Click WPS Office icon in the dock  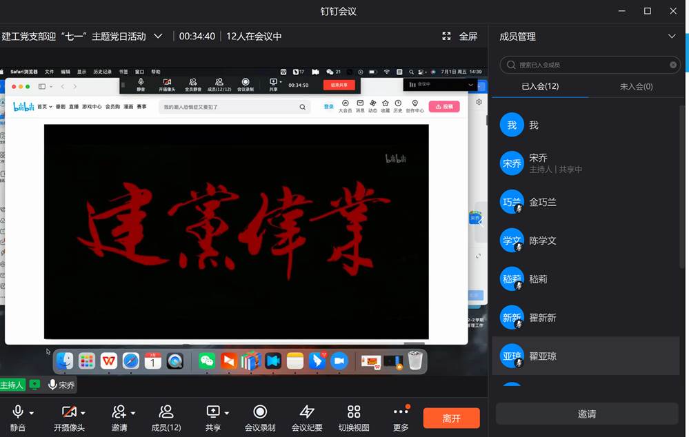108,361
